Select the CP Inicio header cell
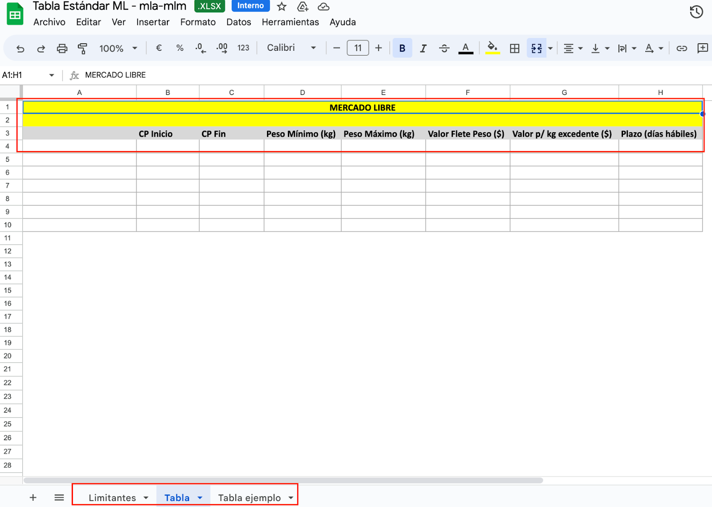The image size is (712, 507). click(x=168, y=134)
